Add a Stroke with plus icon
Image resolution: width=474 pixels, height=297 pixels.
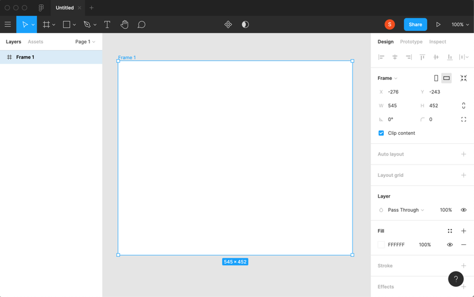click(463, 266)
